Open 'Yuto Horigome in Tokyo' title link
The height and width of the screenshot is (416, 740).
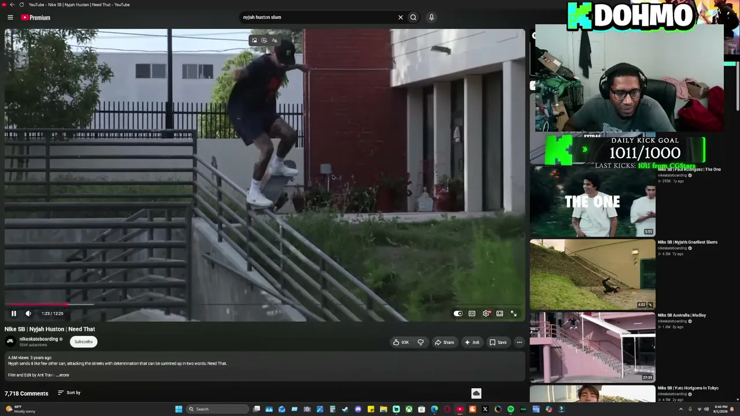click(688, 388)
